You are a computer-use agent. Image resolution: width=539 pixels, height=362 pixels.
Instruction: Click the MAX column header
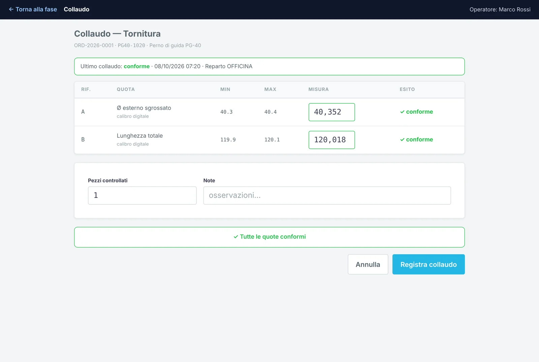pyautogui.click(x=270, y=89)
